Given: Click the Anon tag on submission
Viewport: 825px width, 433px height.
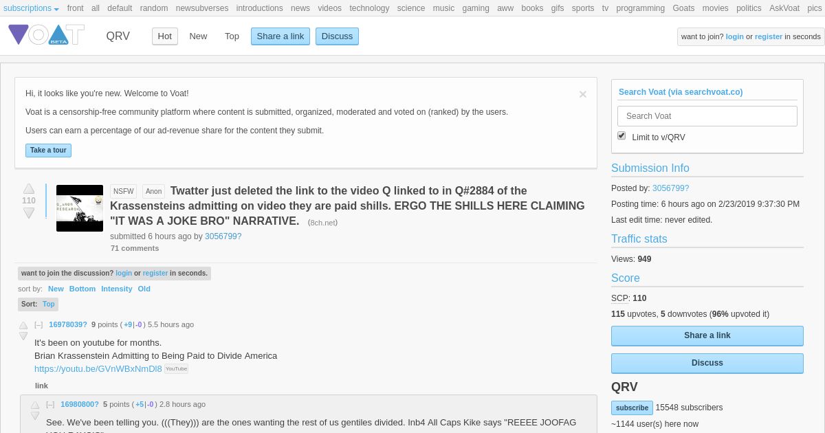Looking at the screenshot, I should (154, 192).
